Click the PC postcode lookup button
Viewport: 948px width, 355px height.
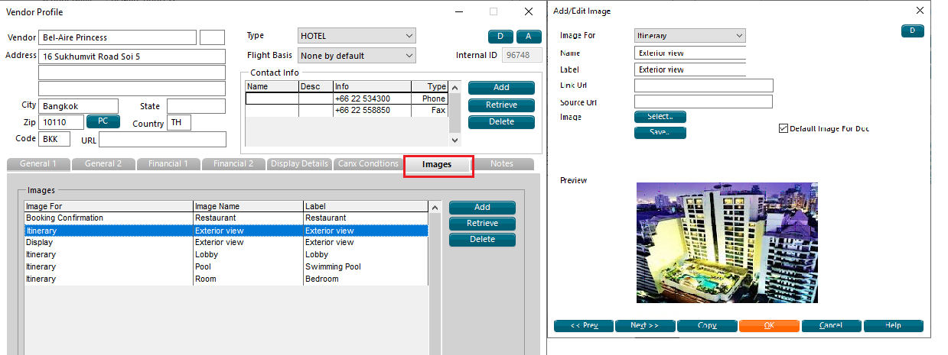point(103,121)
